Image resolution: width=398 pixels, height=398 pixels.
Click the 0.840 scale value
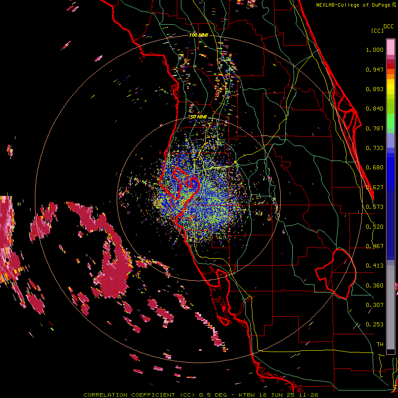coord(375,109)
